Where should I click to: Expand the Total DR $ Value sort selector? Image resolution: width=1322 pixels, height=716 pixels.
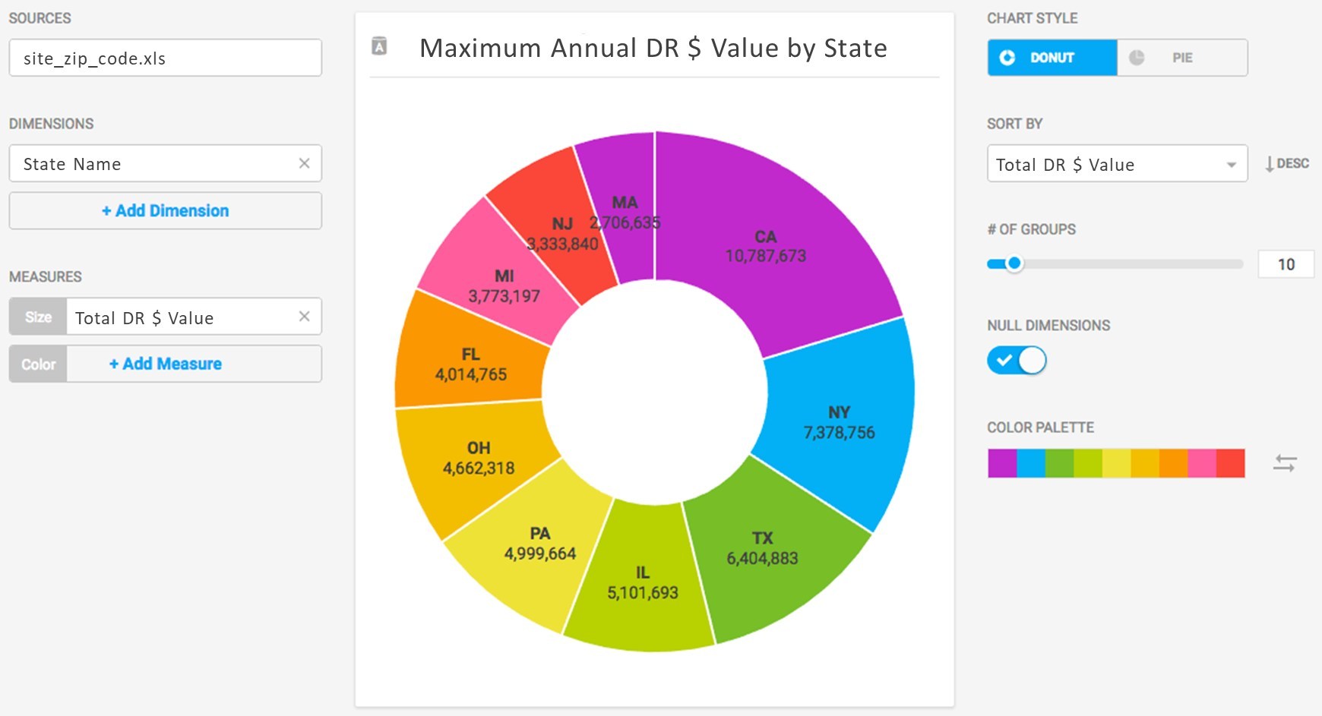click(1232, 164)
